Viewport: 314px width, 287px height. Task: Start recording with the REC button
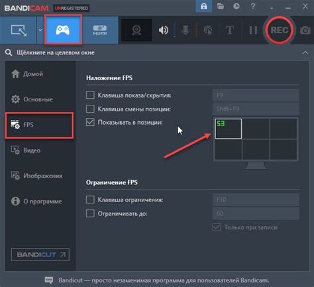pyautogui.click(x=280, y=30)
